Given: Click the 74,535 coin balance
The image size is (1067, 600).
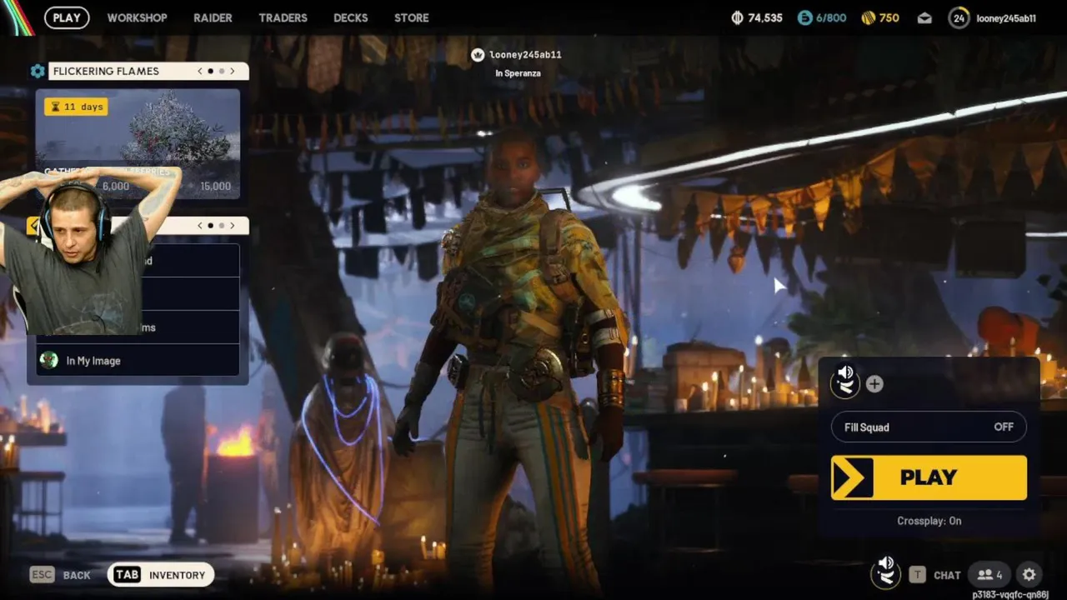Looking at the screenshot, I should [764, 17].
